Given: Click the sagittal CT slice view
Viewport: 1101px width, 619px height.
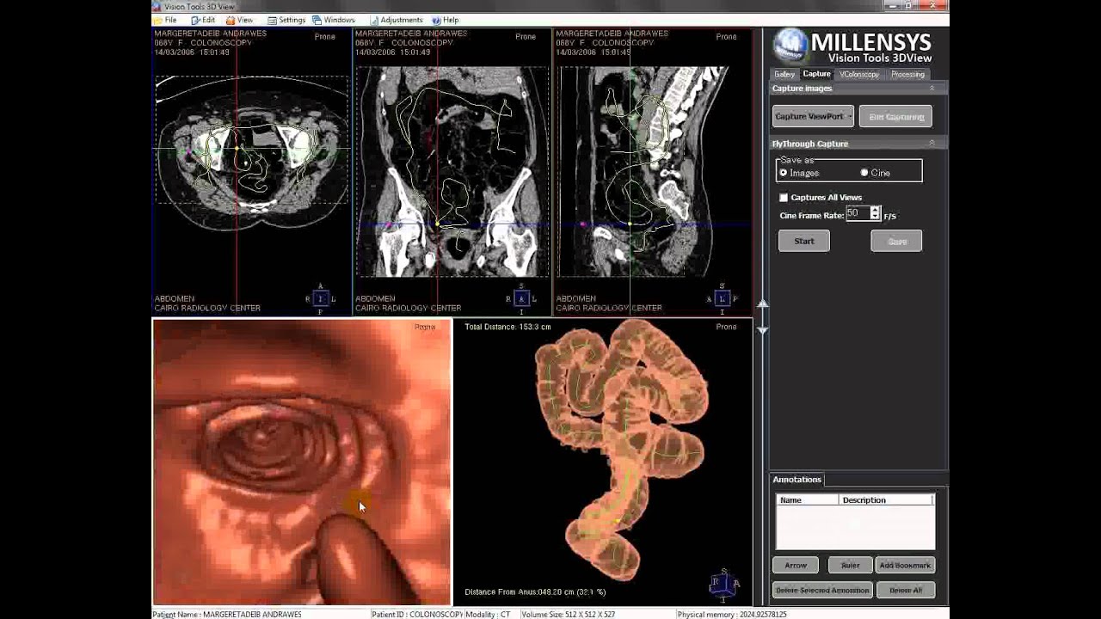Looking at the screenshot, I should (653, 172).
